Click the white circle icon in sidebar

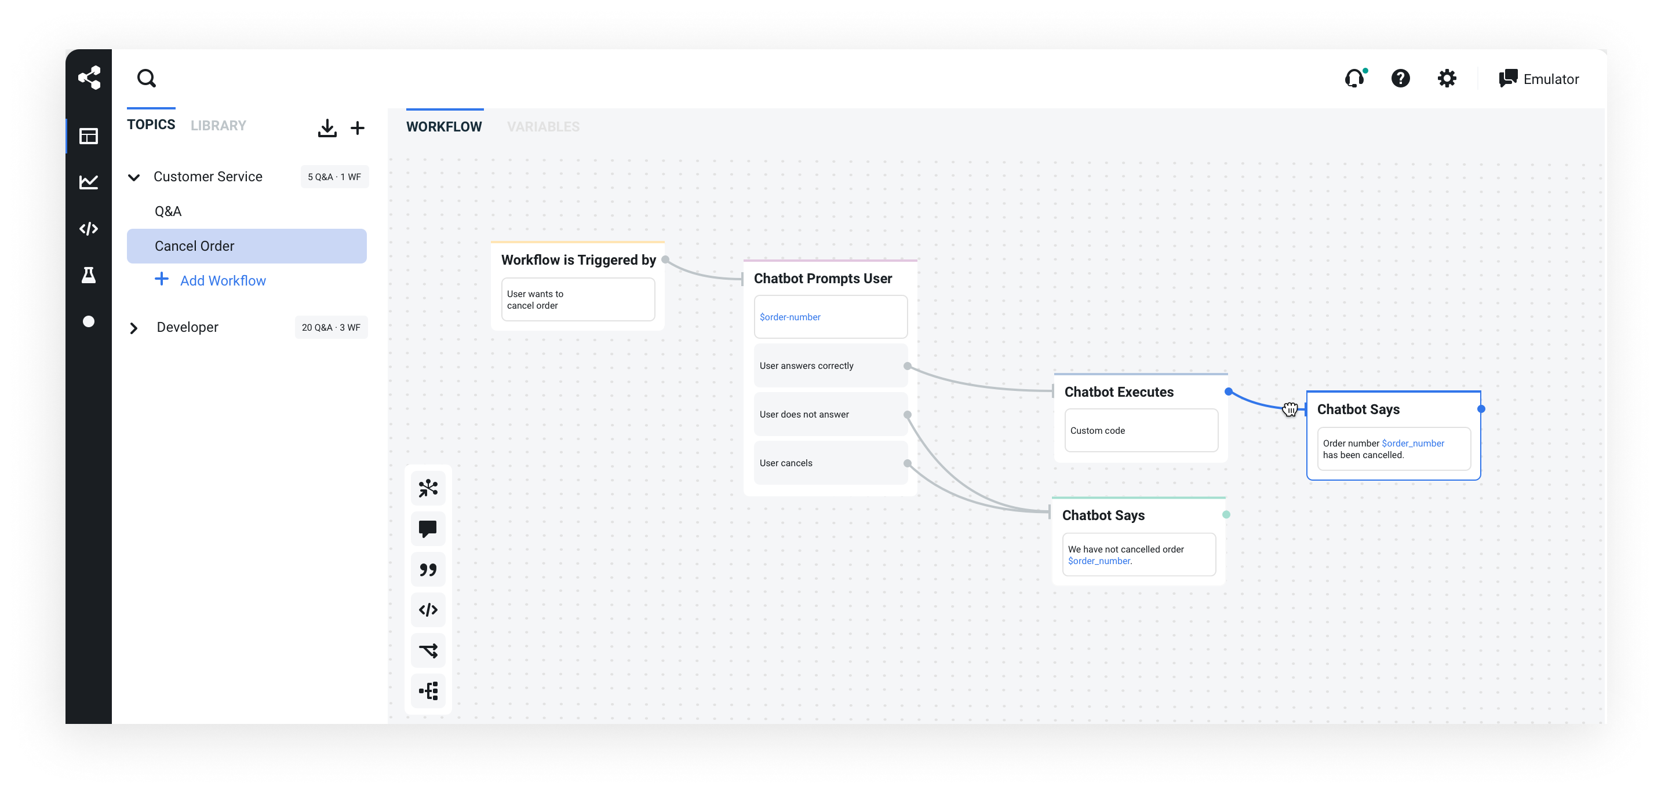coord(88,321)
